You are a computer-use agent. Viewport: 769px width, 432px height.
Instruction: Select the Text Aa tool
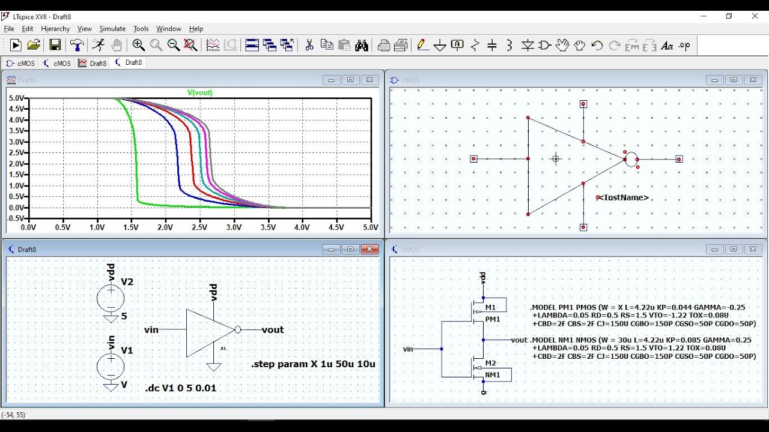tap(667, 45)
